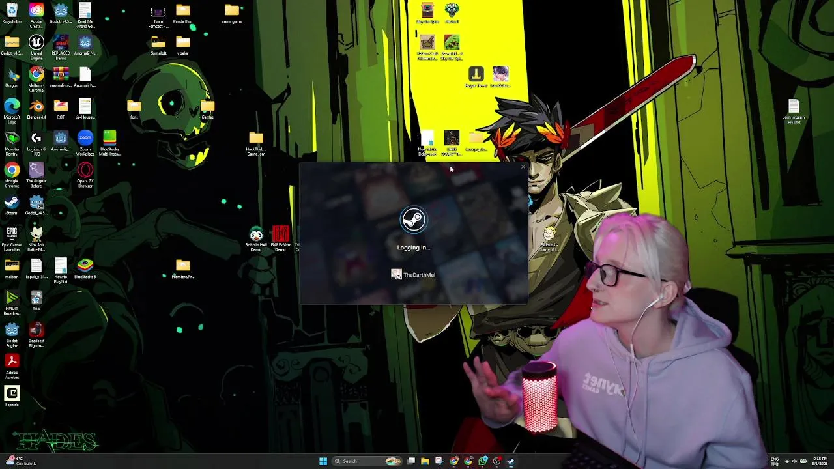This screenshot has height=469, width=834.
Task: Open the How to Play.txt file
Action: pos(61,270)
